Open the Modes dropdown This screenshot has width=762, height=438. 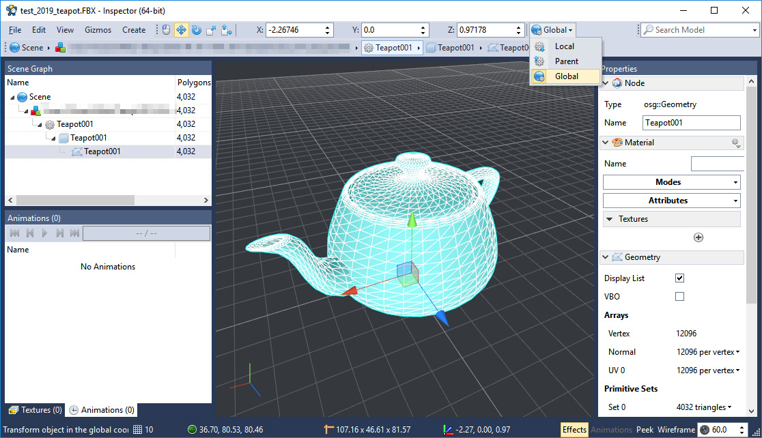[671, 182]
